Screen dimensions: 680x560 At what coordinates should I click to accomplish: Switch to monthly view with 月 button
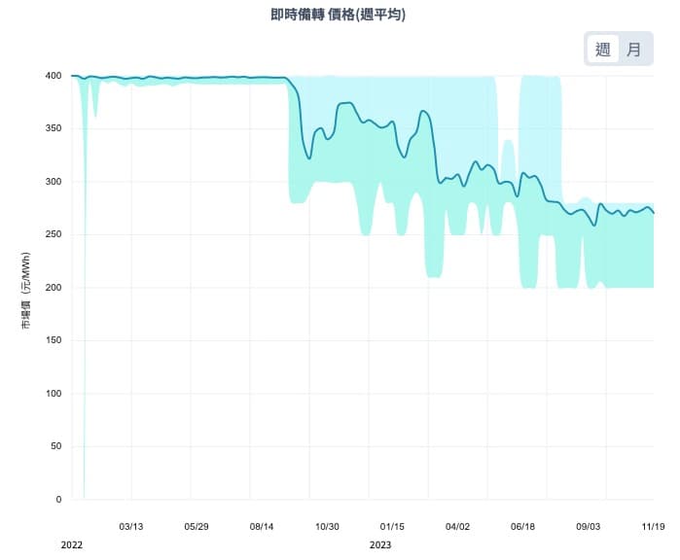tap(634, 50)
